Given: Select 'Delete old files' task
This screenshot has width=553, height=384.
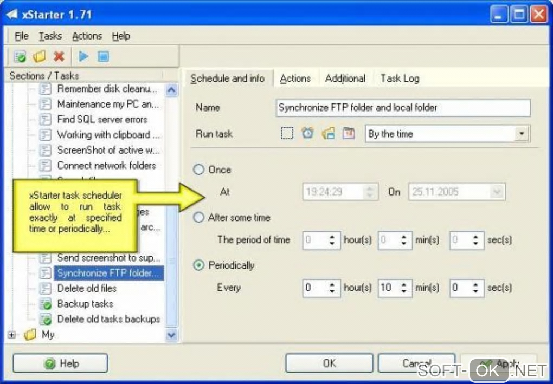Looking at the screenshot, I should [x=87, y=289].
